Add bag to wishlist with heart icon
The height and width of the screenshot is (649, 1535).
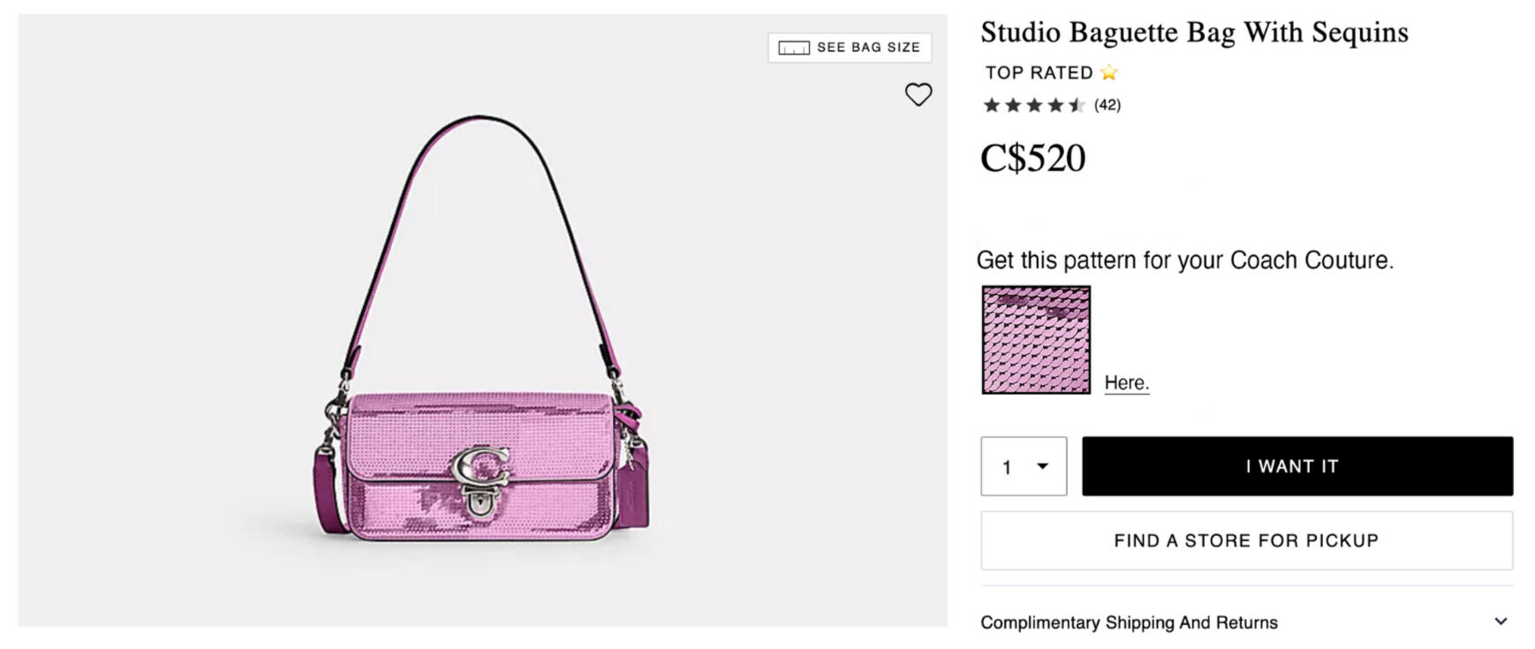tap(919, 94)
